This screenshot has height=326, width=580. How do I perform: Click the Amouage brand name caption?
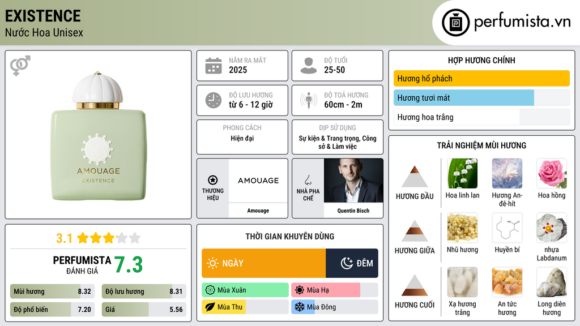pos(258,211)
